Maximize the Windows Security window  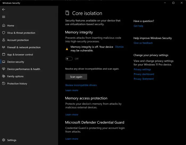[x=173, y=3]
